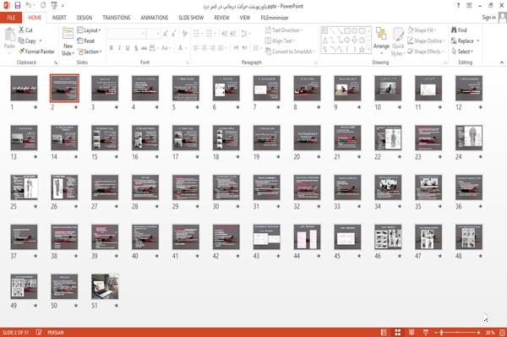
Task: Click PERSIAN language indicator
Action: pos(56,333)
